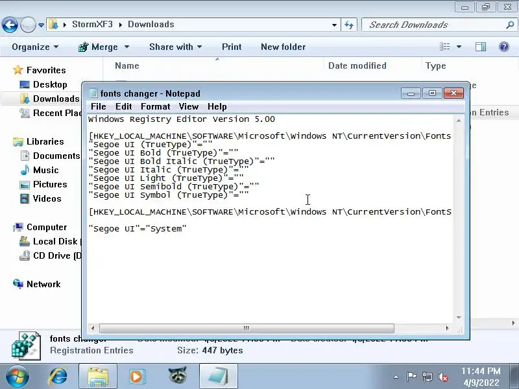Click the New folder button
Viewport: 519px width, 389px height.
[x=283, y=47]
